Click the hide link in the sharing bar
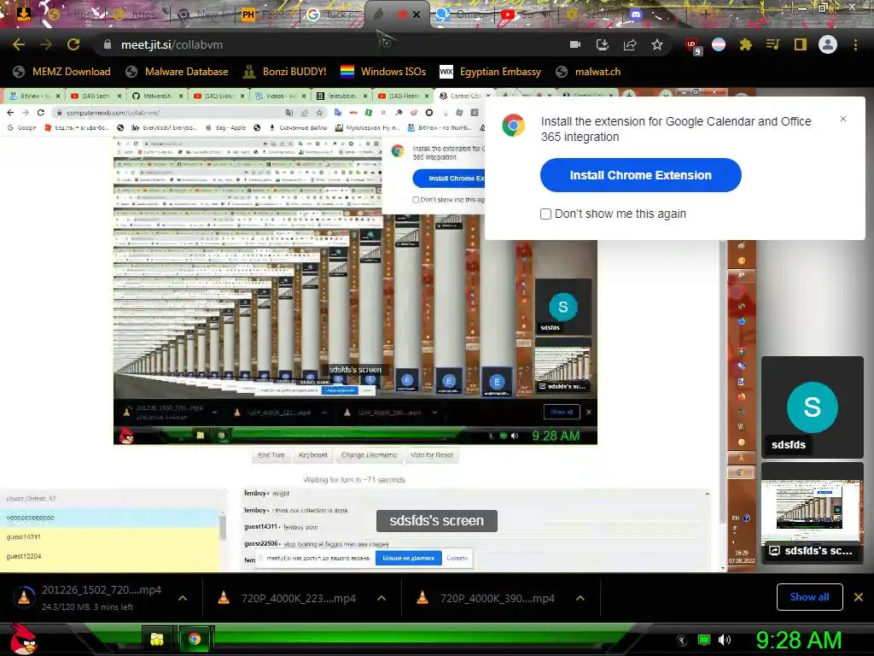Viewport: 874px width, 656px height. (x=457, y=558)
